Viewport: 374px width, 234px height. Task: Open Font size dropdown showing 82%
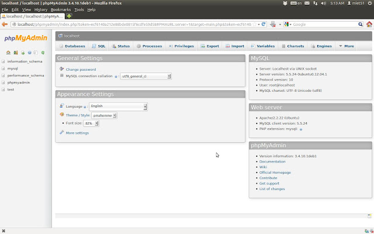91,123
